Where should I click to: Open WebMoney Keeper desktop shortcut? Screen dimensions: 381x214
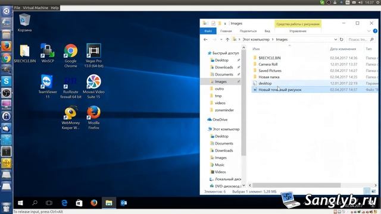(x=71, y=118)
